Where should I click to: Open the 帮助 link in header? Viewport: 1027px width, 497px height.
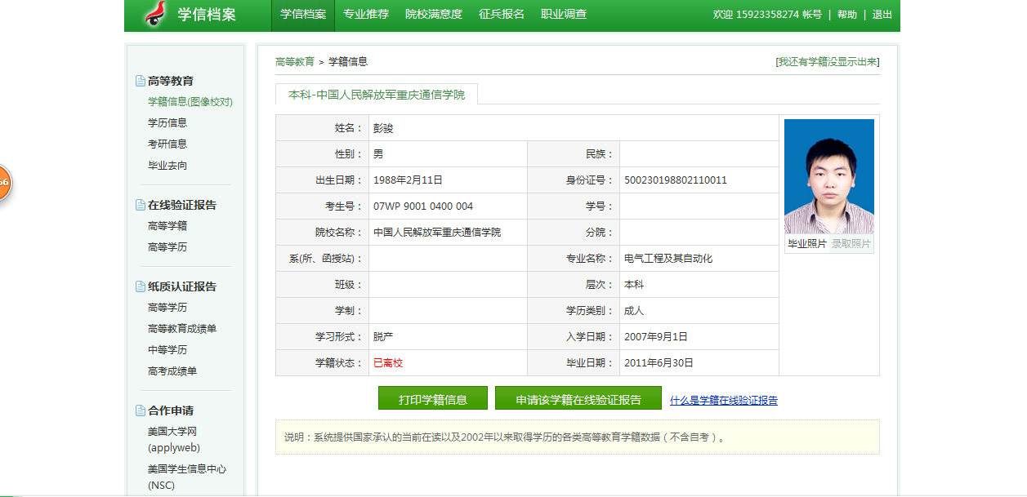pyautogui.click(x=847, y=15)
